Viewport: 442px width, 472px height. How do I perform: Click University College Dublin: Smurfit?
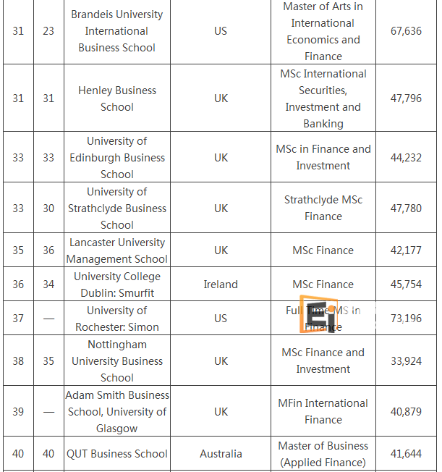tap(116, 285)
